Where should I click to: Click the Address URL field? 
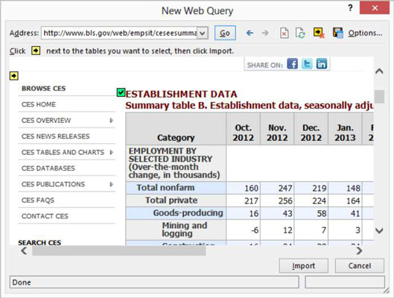pyautogui.click(x=119, y=33)
